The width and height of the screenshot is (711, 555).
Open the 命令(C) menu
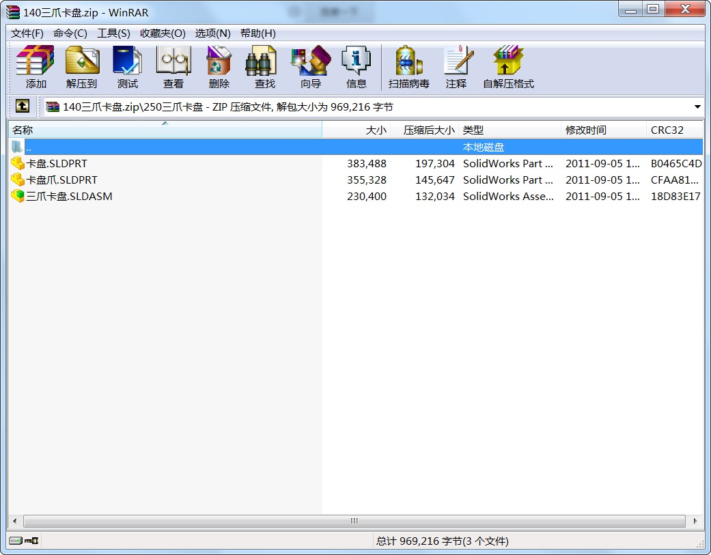(x=70, y=33)
